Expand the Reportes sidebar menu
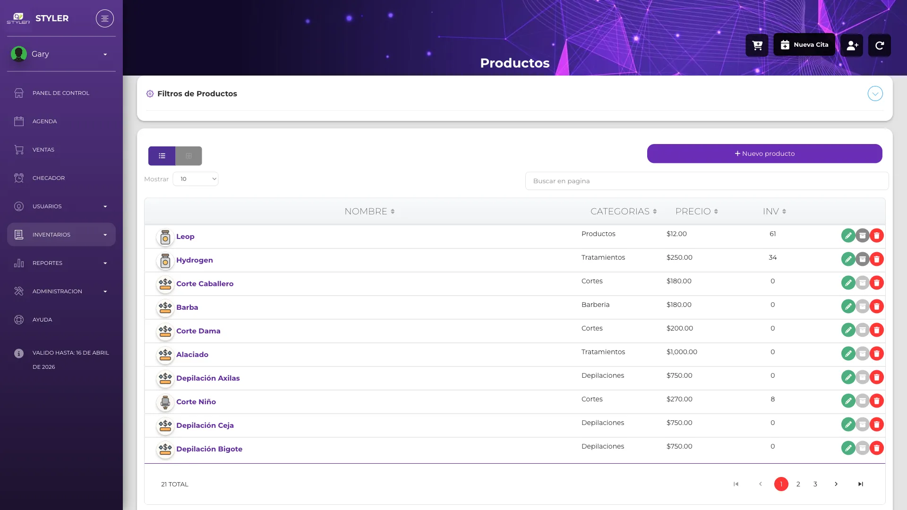907x510 pixels. tap(61, 263)
